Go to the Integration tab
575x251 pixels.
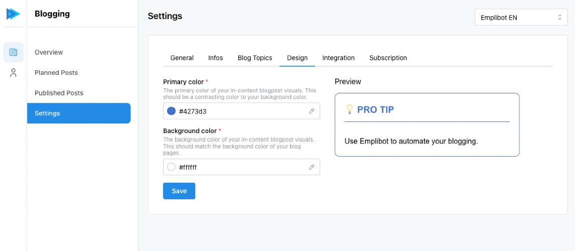(x=339, y=58)
